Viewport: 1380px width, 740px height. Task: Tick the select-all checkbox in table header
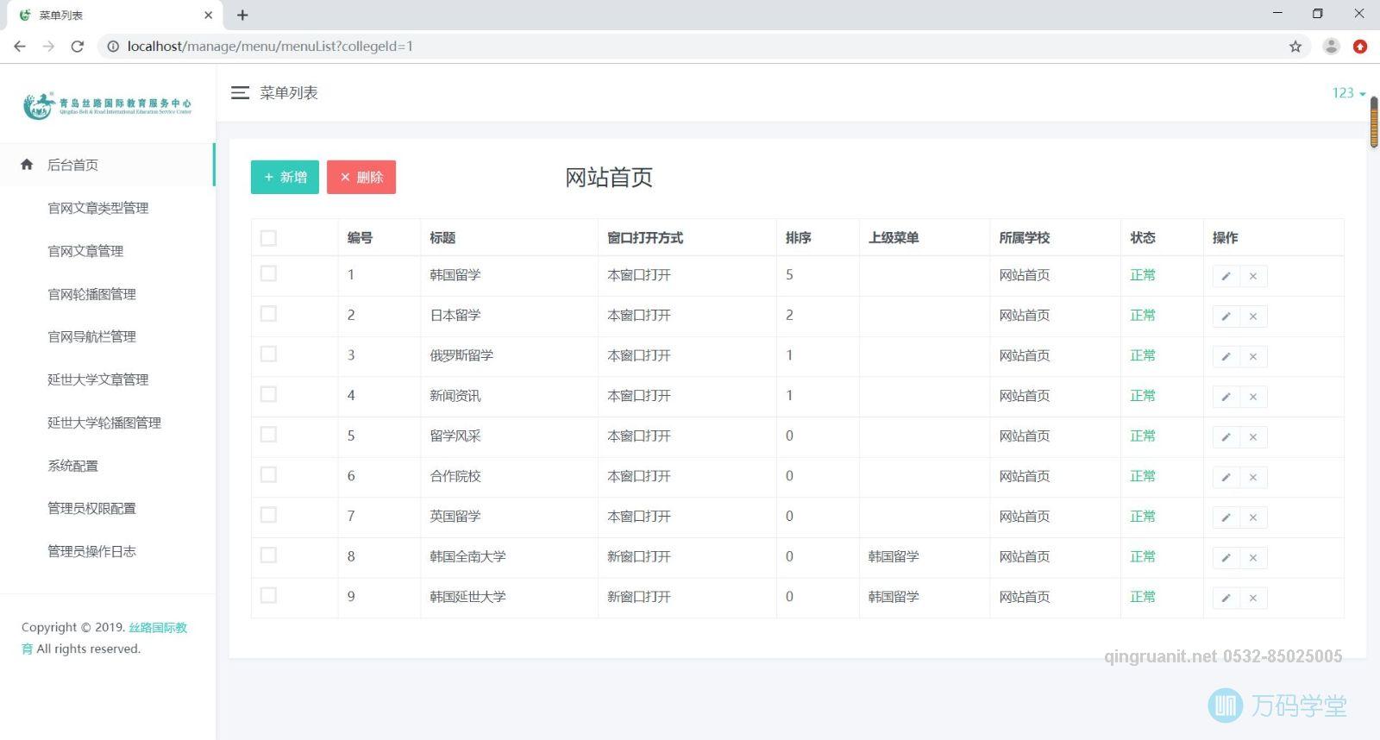coord(268,238)
